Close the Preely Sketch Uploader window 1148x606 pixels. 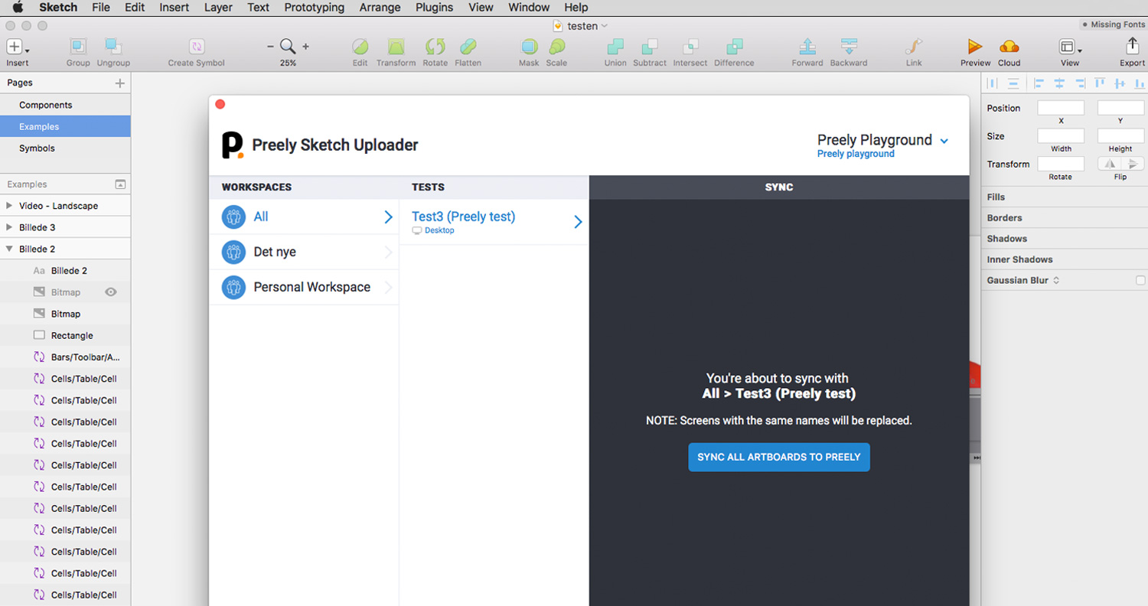(x=220, y=104)
